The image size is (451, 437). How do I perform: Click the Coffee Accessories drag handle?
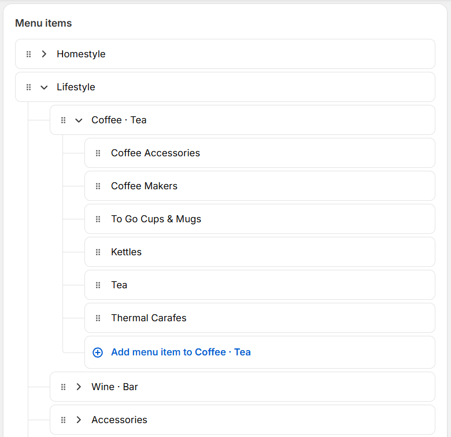click(98, 153)
